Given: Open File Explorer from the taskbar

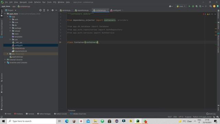Looking at the screenshot, I should tap(95, 121).
